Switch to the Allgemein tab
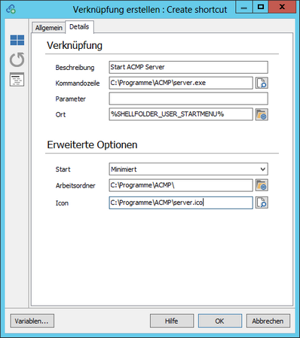Image resolution: width=300 pixels, height=338 pixels. (48, 27)
